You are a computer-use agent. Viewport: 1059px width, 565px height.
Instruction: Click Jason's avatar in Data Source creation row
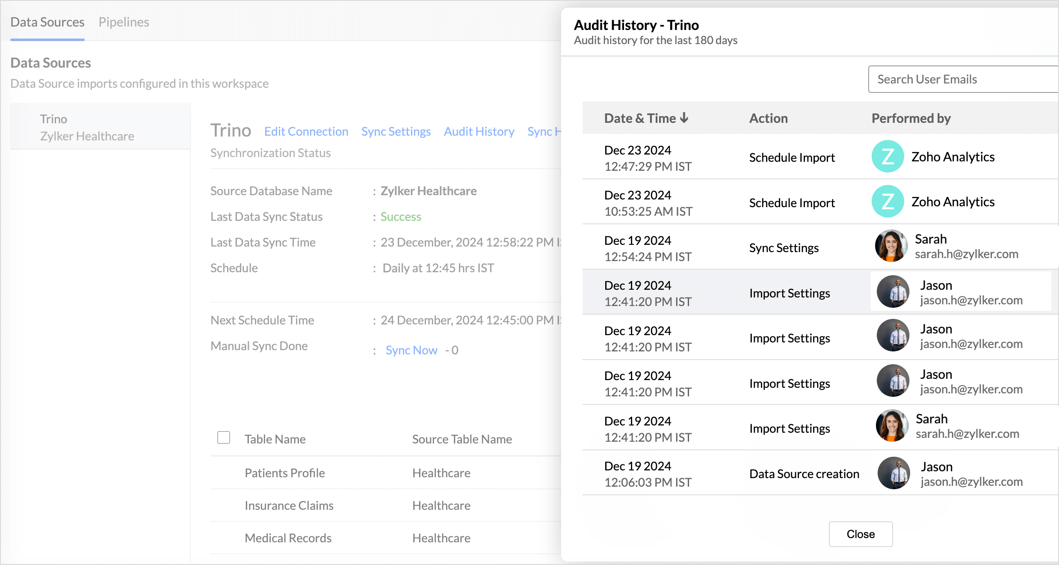[x=894, y=473]
